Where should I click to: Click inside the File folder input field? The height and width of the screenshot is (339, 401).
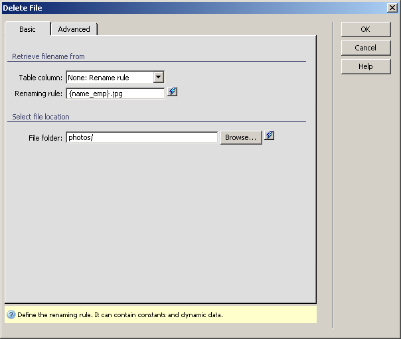pos(141,137)
